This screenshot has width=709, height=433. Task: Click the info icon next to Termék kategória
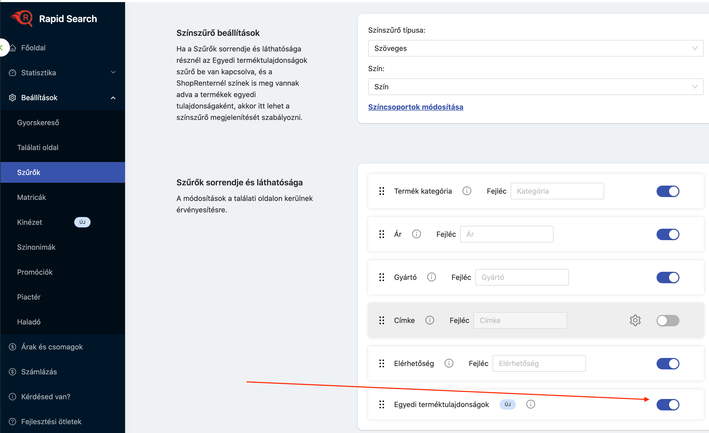coord(466,191)
